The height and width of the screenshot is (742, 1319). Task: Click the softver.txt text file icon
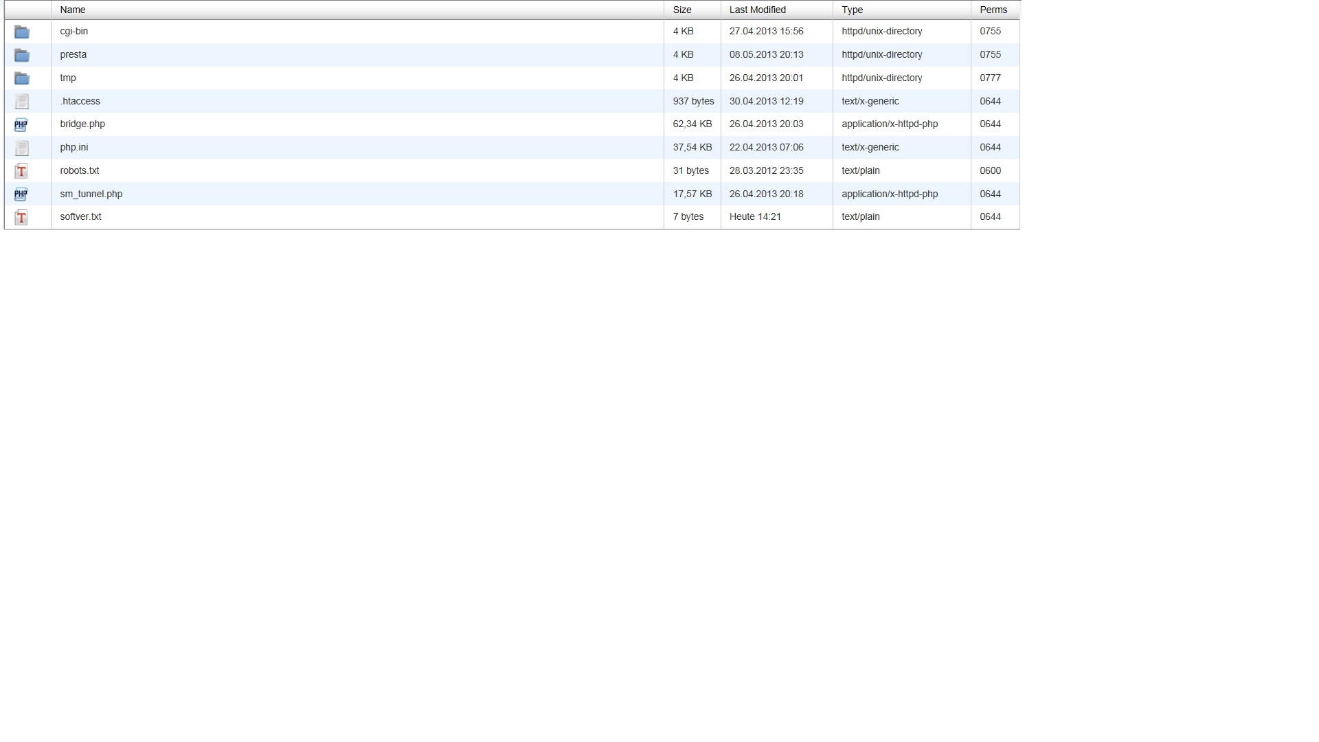click(x=21, y=217)
